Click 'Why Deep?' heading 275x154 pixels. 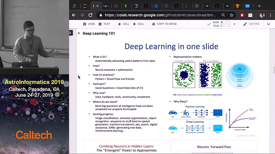pos(180,101)
